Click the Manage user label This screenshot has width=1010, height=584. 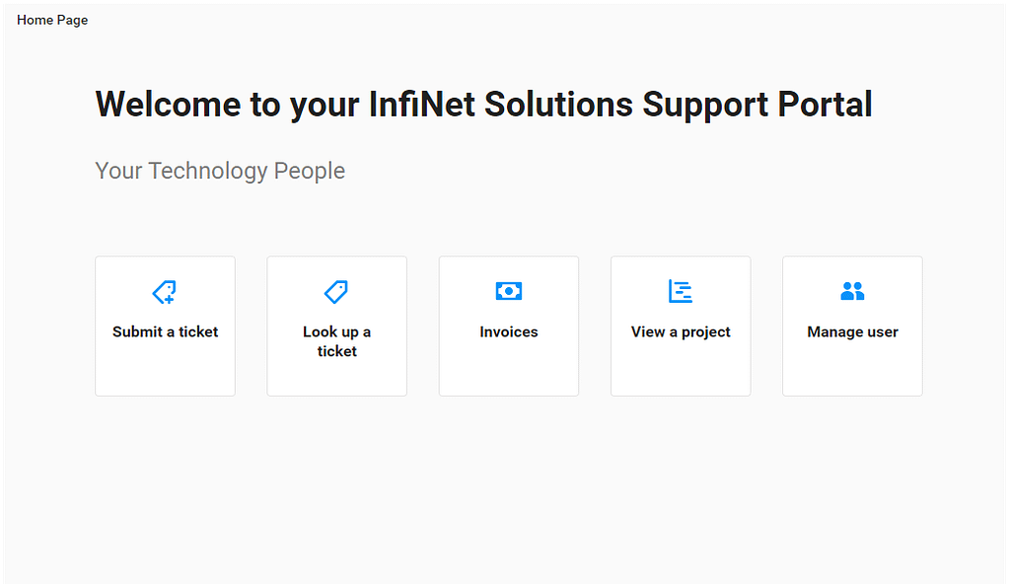pos(852,331)
